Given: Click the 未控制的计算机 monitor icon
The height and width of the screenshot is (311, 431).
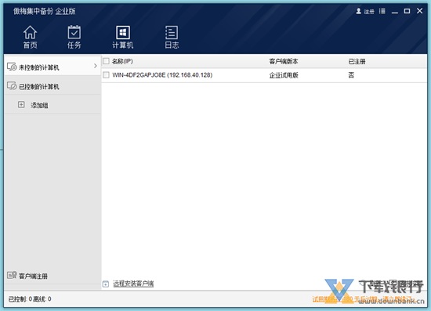Looking at the screenshot, I should [x=12, y=67].
